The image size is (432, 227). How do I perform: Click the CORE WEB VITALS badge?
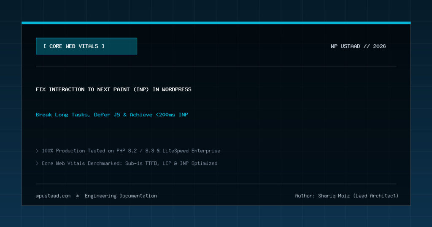86,46
